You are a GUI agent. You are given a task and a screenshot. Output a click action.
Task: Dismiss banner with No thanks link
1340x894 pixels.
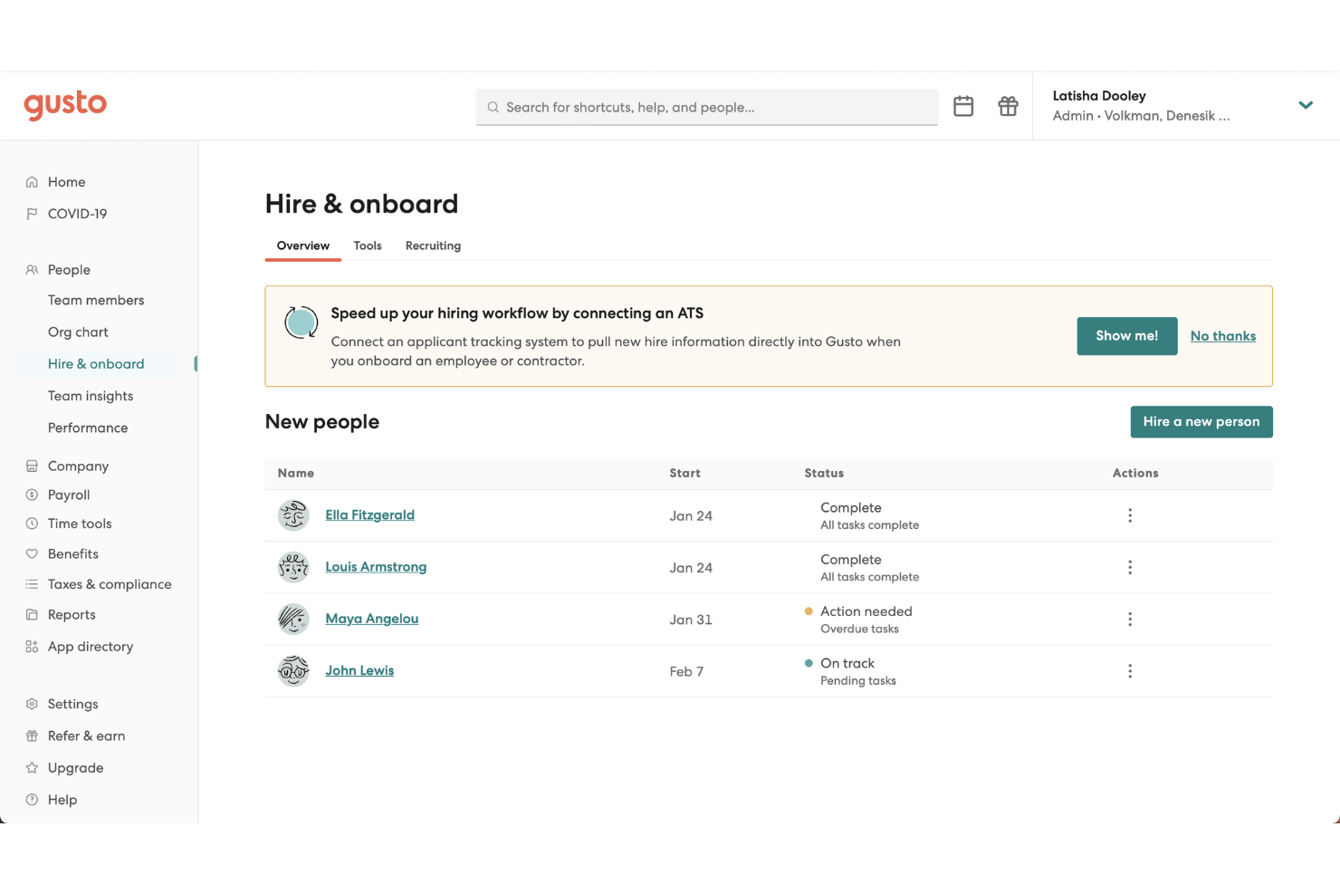coord(1223,336)
